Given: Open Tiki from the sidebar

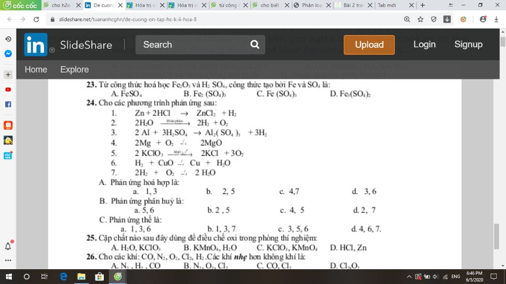Looking at the screenshot, I should 8,155.
